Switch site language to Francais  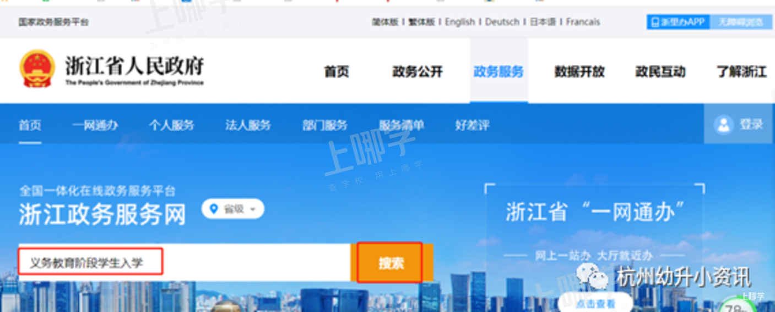pyautogui.click(x=583, y=22)
